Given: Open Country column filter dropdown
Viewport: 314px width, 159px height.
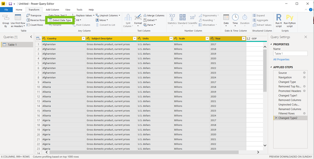Looking at the screenshot, I should (x=83, y=39).
